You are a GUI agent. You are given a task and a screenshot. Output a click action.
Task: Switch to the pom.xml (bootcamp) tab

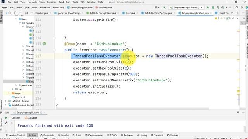tap(69, 13)
